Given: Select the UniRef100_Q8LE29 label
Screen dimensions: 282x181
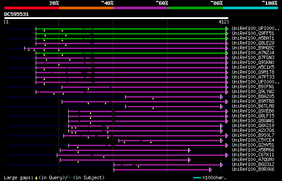Looking at the screenshot, I should pos(253,43).
